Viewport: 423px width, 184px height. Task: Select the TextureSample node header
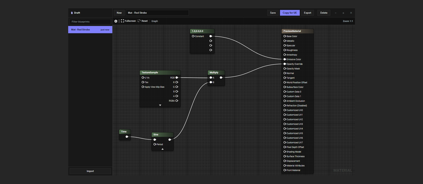tap(160, 73)
